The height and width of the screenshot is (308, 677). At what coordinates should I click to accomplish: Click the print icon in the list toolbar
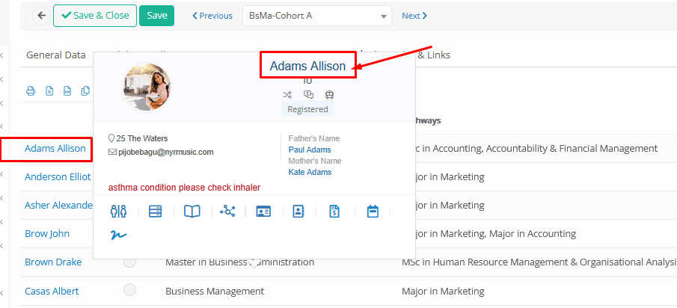click(31, 91)
